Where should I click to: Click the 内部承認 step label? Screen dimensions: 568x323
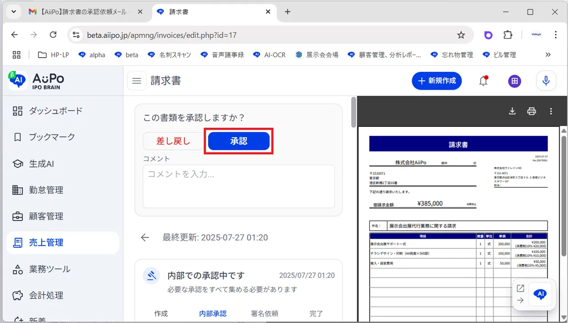(x=213, y=314)
